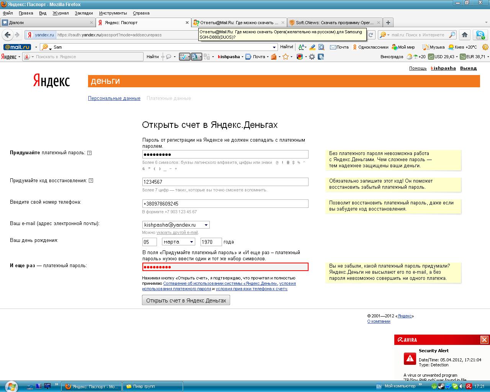Click the Avira tray icon in the taskbar
This screenshot has height=392, width=490.
tap(468, 386)
